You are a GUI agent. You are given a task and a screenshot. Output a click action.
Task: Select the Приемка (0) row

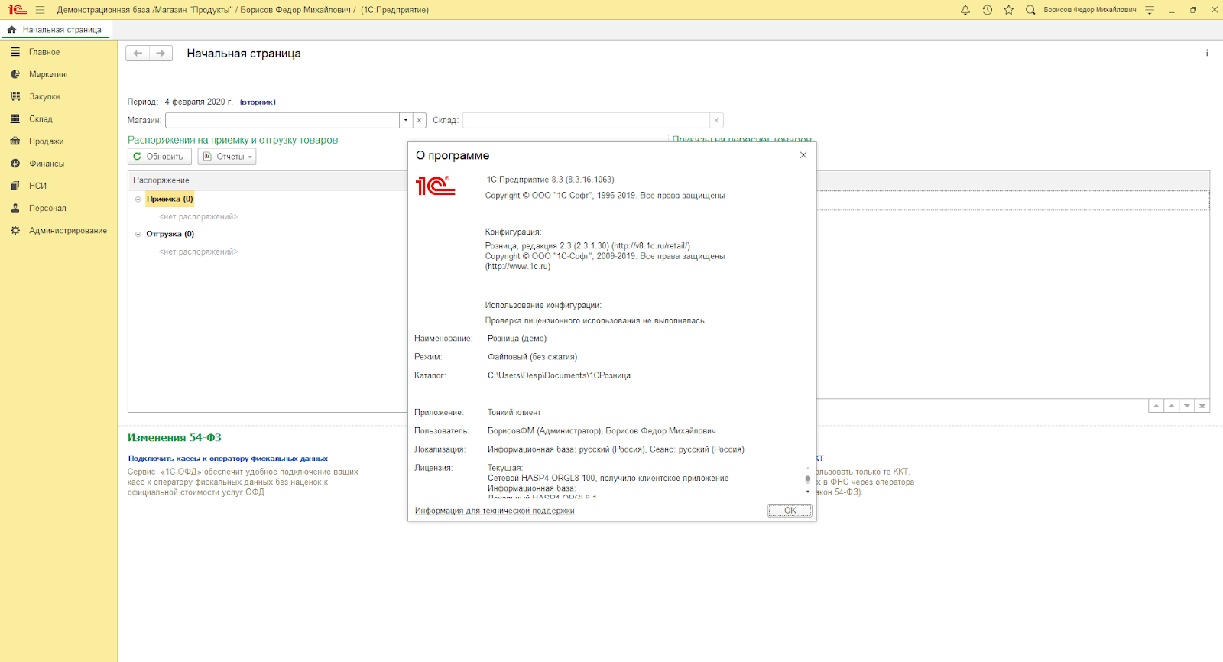click(170, 199)
